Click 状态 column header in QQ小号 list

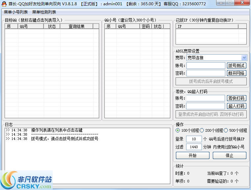tap(157, 26)
